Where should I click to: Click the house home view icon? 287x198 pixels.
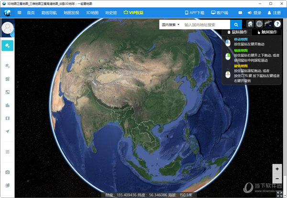point(250,24)
